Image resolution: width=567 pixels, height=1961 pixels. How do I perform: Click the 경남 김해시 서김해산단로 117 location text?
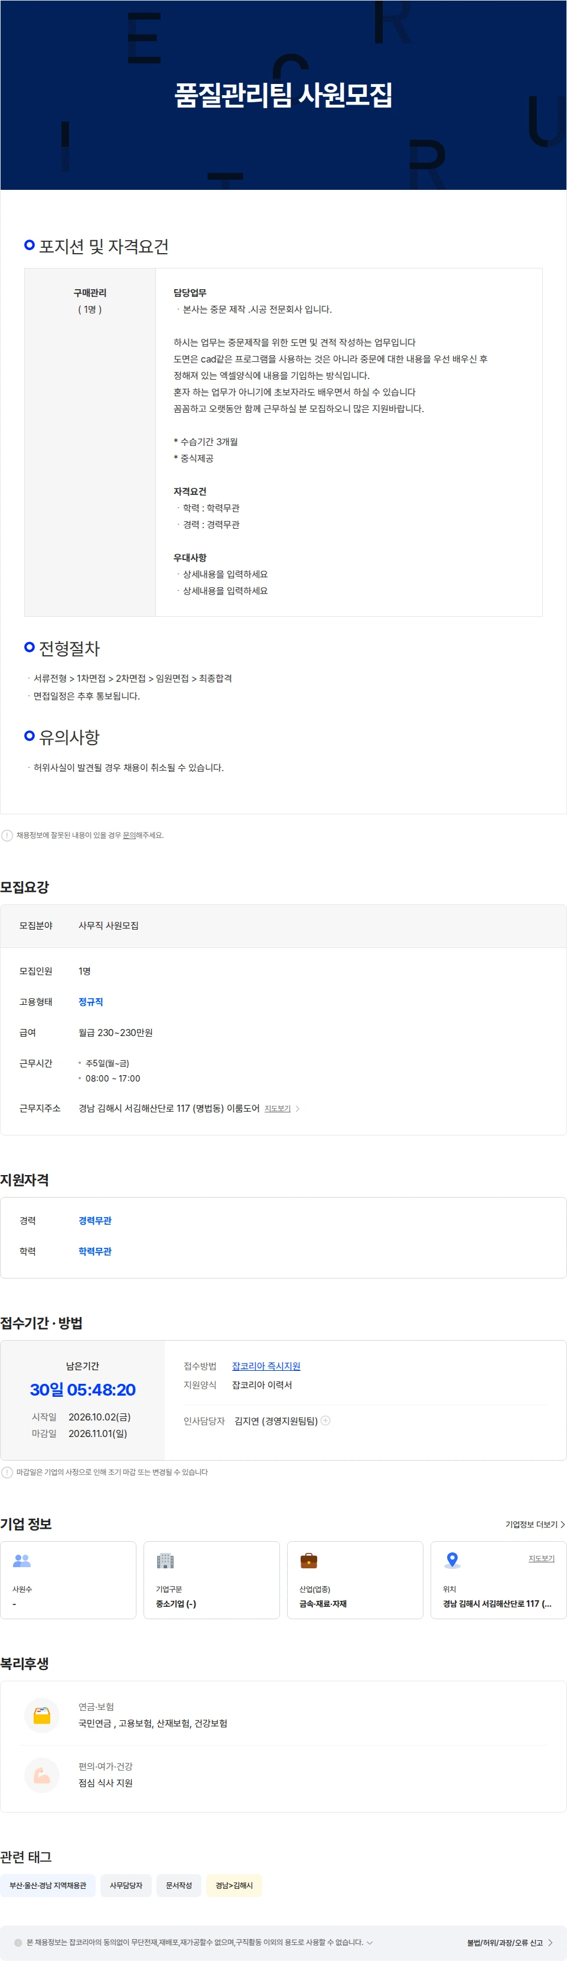tap(497, 1603)
